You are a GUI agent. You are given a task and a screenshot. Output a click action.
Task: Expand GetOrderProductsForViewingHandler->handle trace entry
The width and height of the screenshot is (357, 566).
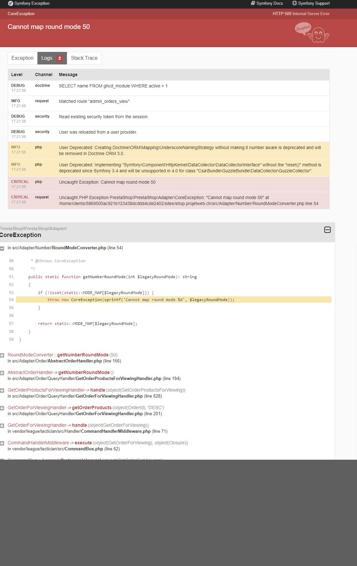coord(2,391)
